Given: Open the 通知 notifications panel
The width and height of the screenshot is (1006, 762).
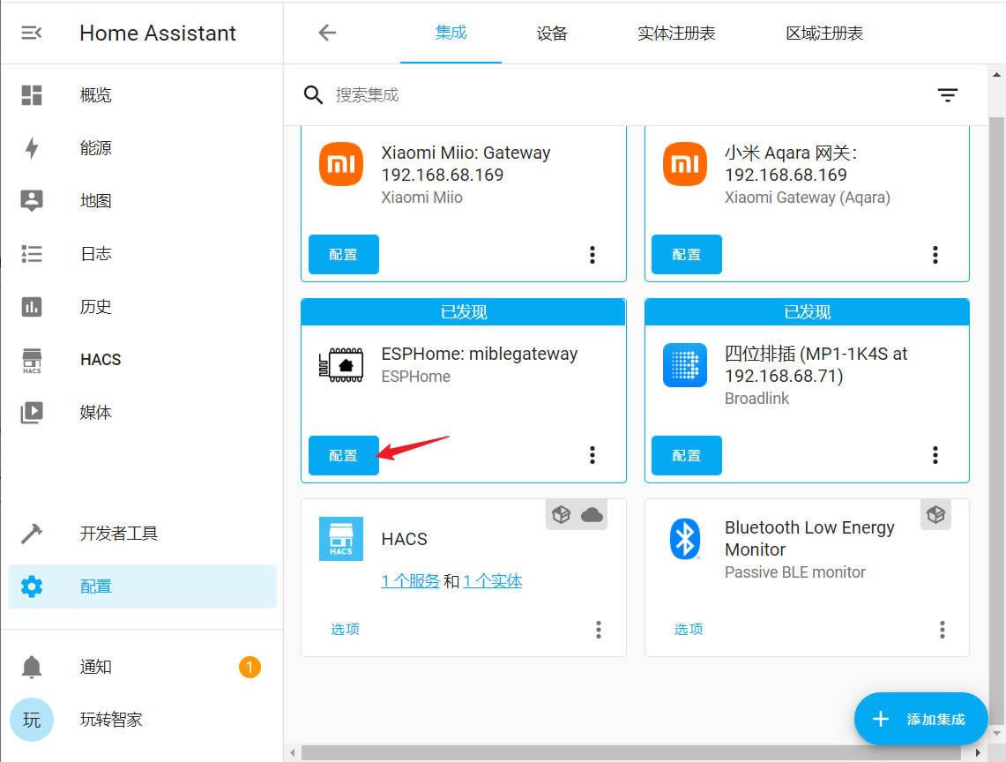Looking at the screenshot, I should (x=142, y=667).
